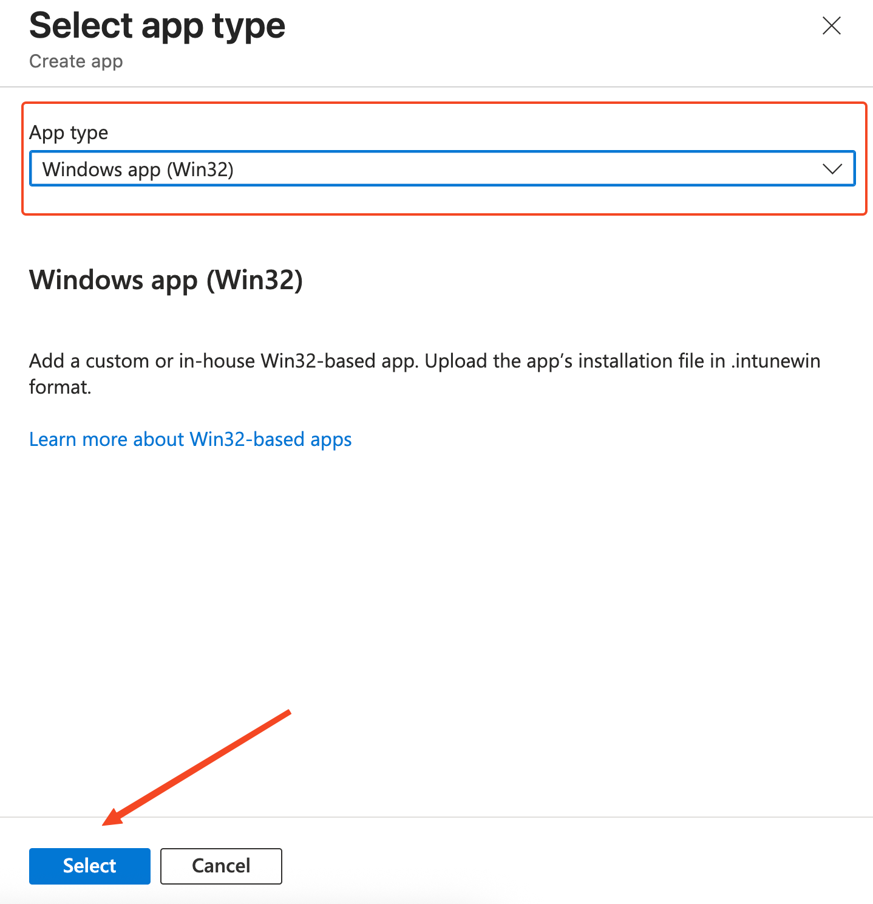Click the ".intunewin" word in the description
The width and height of the screenshot is (873, 904).
(x=775, y=361)
